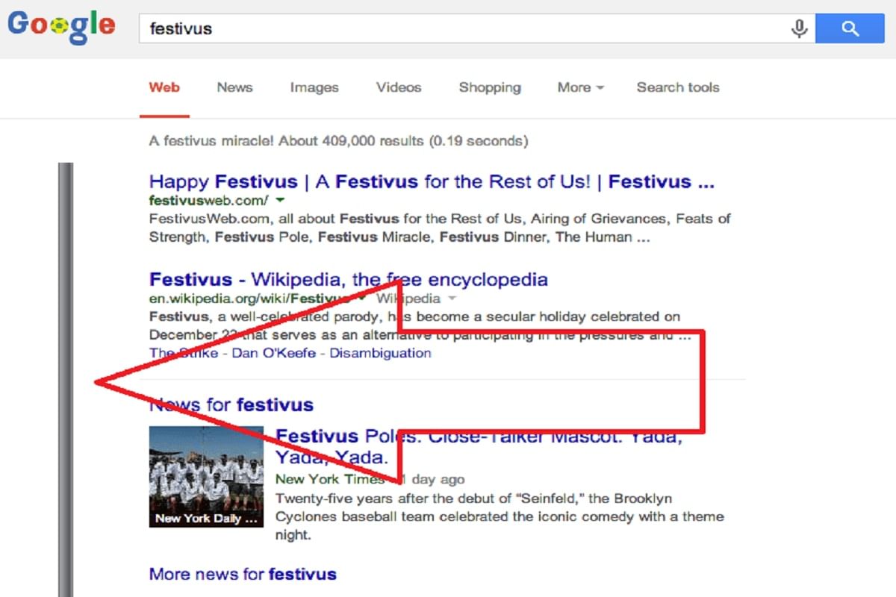The image size is (896, 597).
Task: Open Search tools
Action: click(x=677, y=87)
